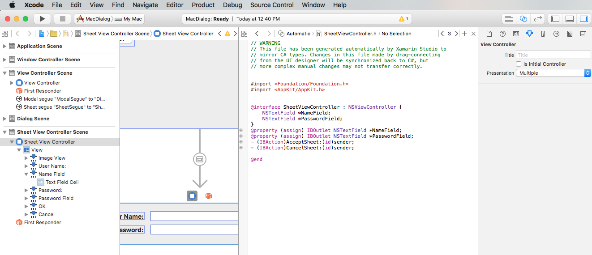The height and width of the screenshot is (255, 592).
Task: Show the Connections inspector
Action: coord(556,34)
